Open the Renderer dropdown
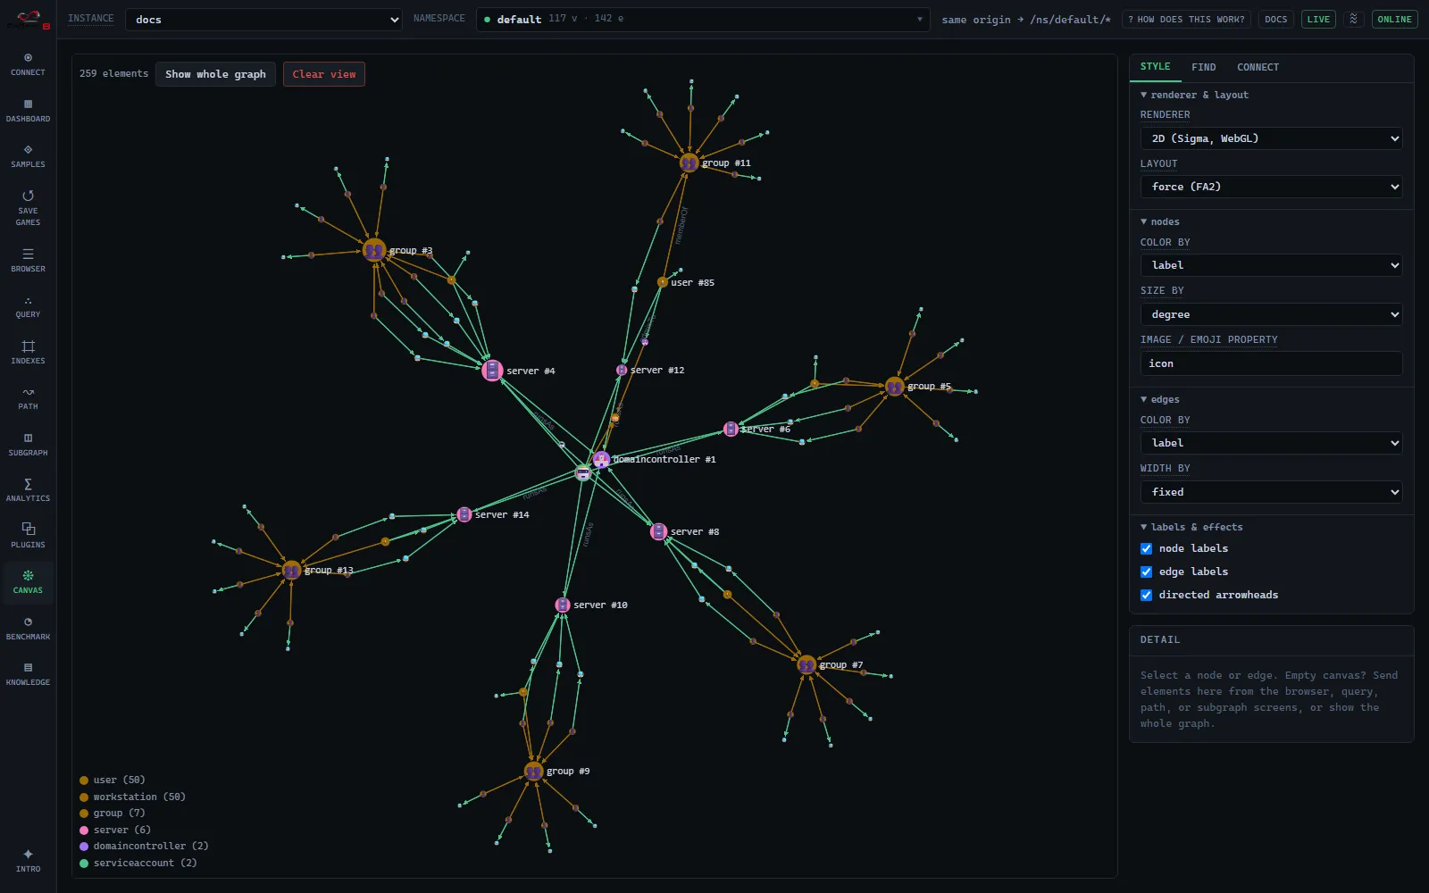The height and width of the screenshot is (893, 1429). (1271, 138)
